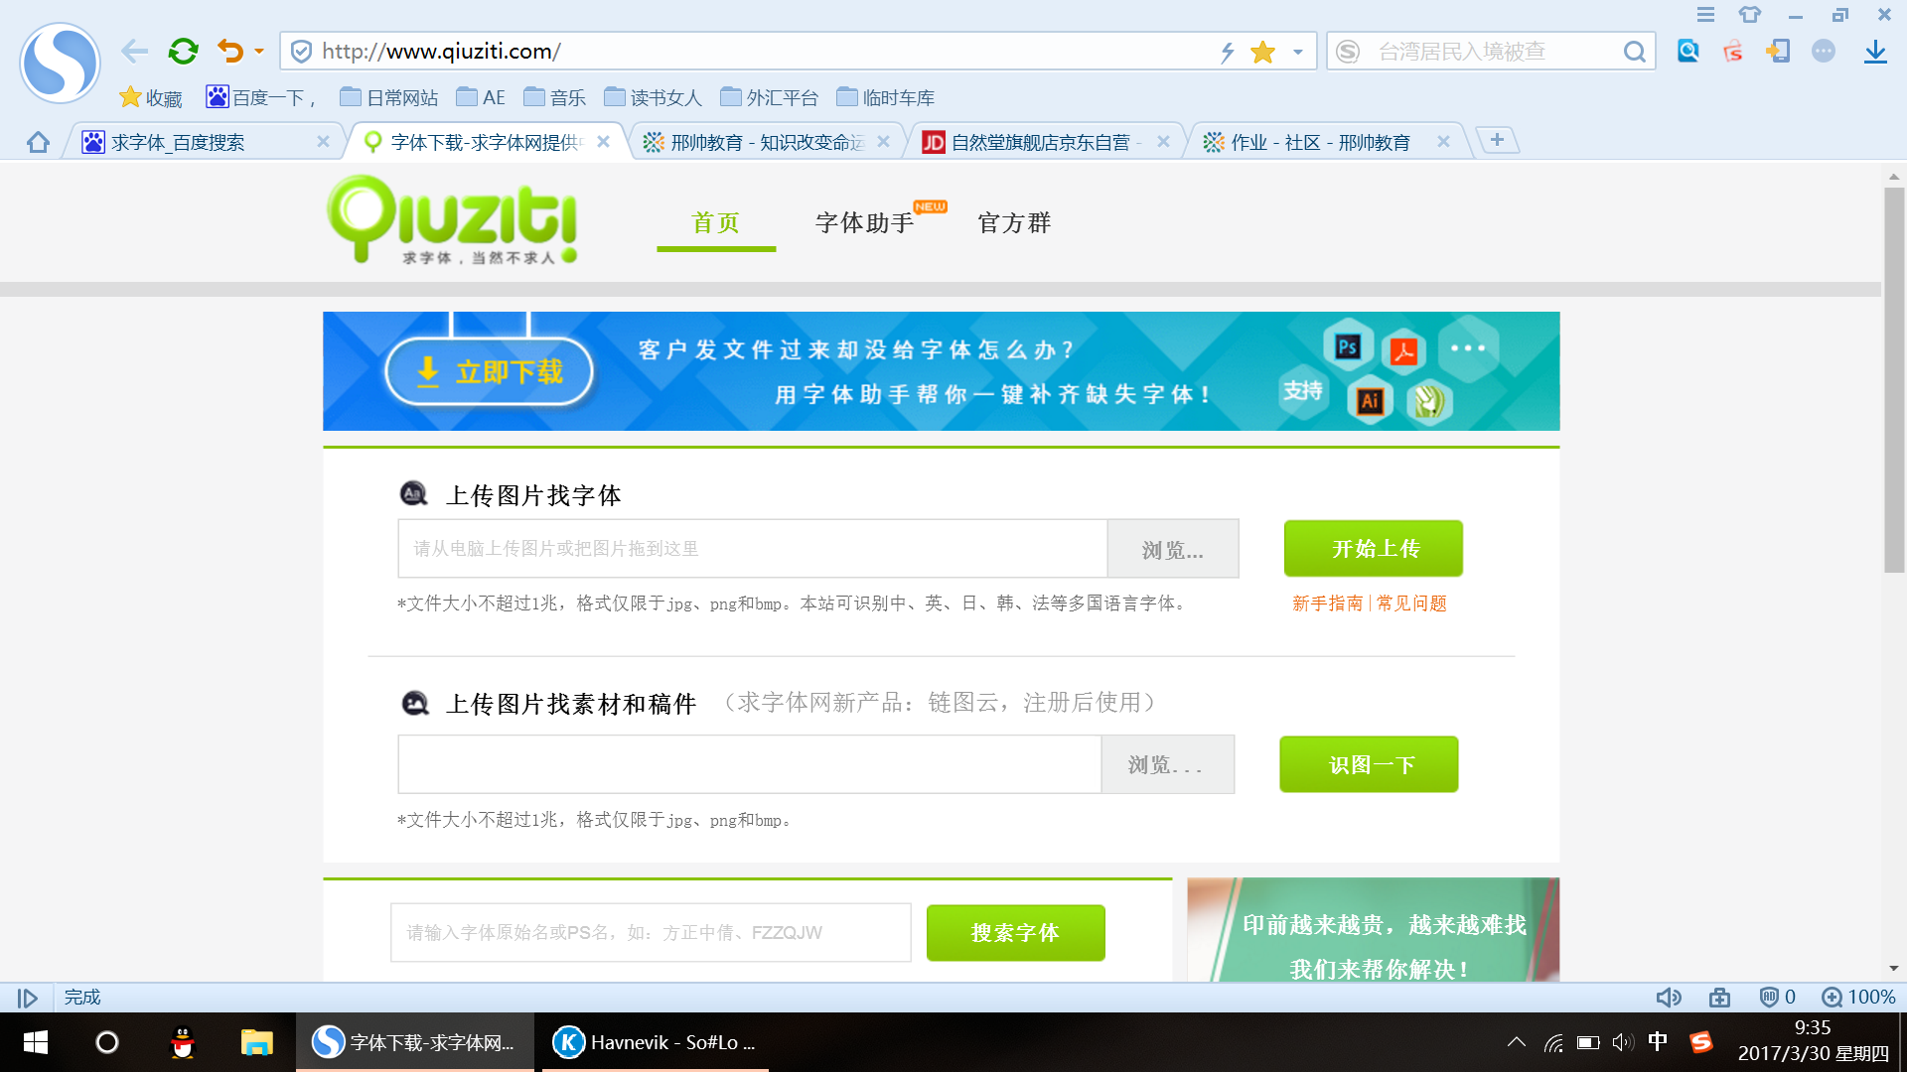Click the yellow bookmark star in address bar
The height and width of the screenshot is (1072, 1907).
tap(1262, 52)
